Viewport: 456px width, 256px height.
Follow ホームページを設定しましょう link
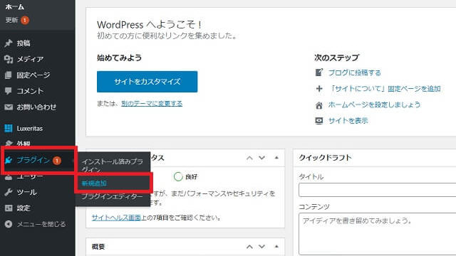[x=374, y=105]
